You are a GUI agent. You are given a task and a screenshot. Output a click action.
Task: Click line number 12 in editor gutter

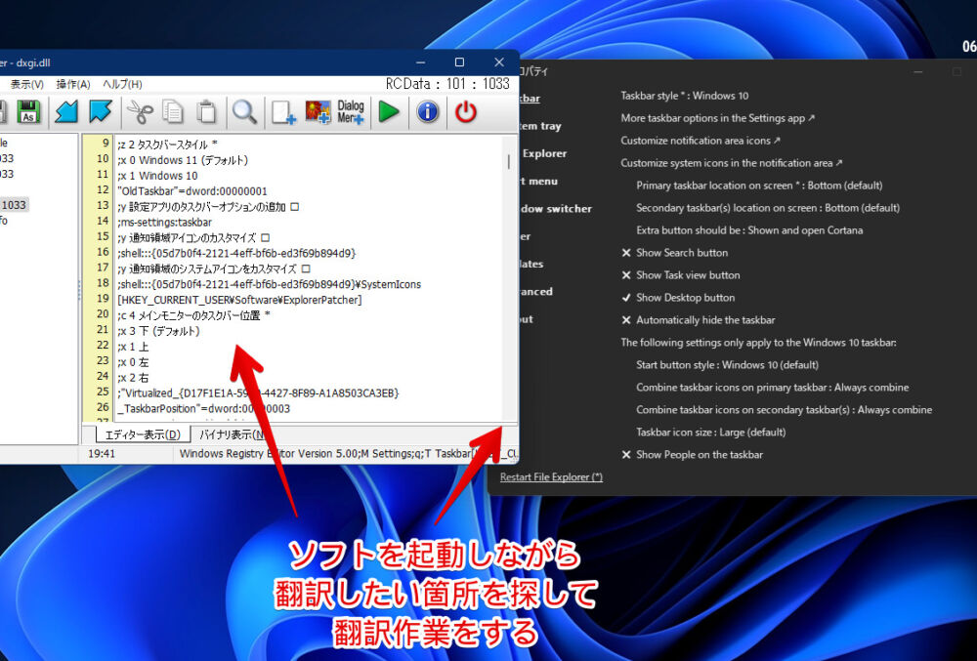point(103,189)
